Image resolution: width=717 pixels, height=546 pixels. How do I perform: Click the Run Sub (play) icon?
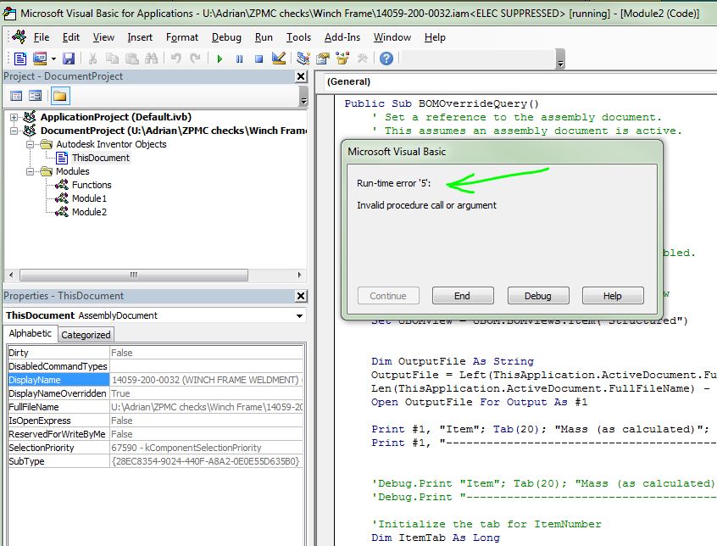pyautogui.click(x=220, y=58)
